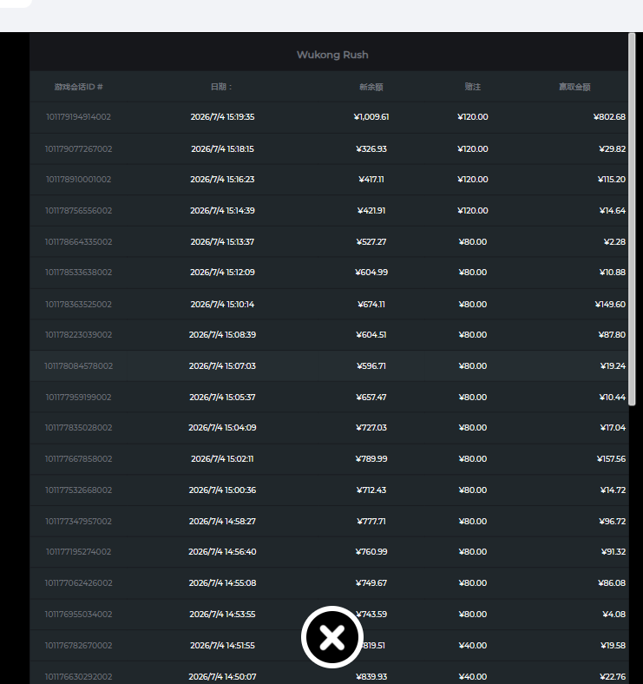Click the win amount ¥29.82

(x=613, y=149)
